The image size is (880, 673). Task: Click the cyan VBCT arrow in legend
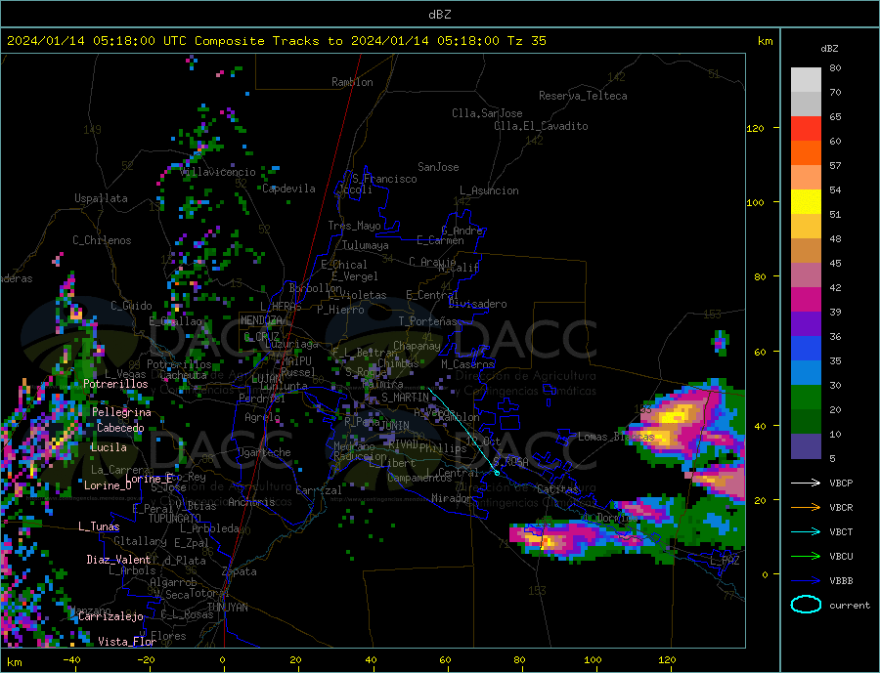(806, 531)
